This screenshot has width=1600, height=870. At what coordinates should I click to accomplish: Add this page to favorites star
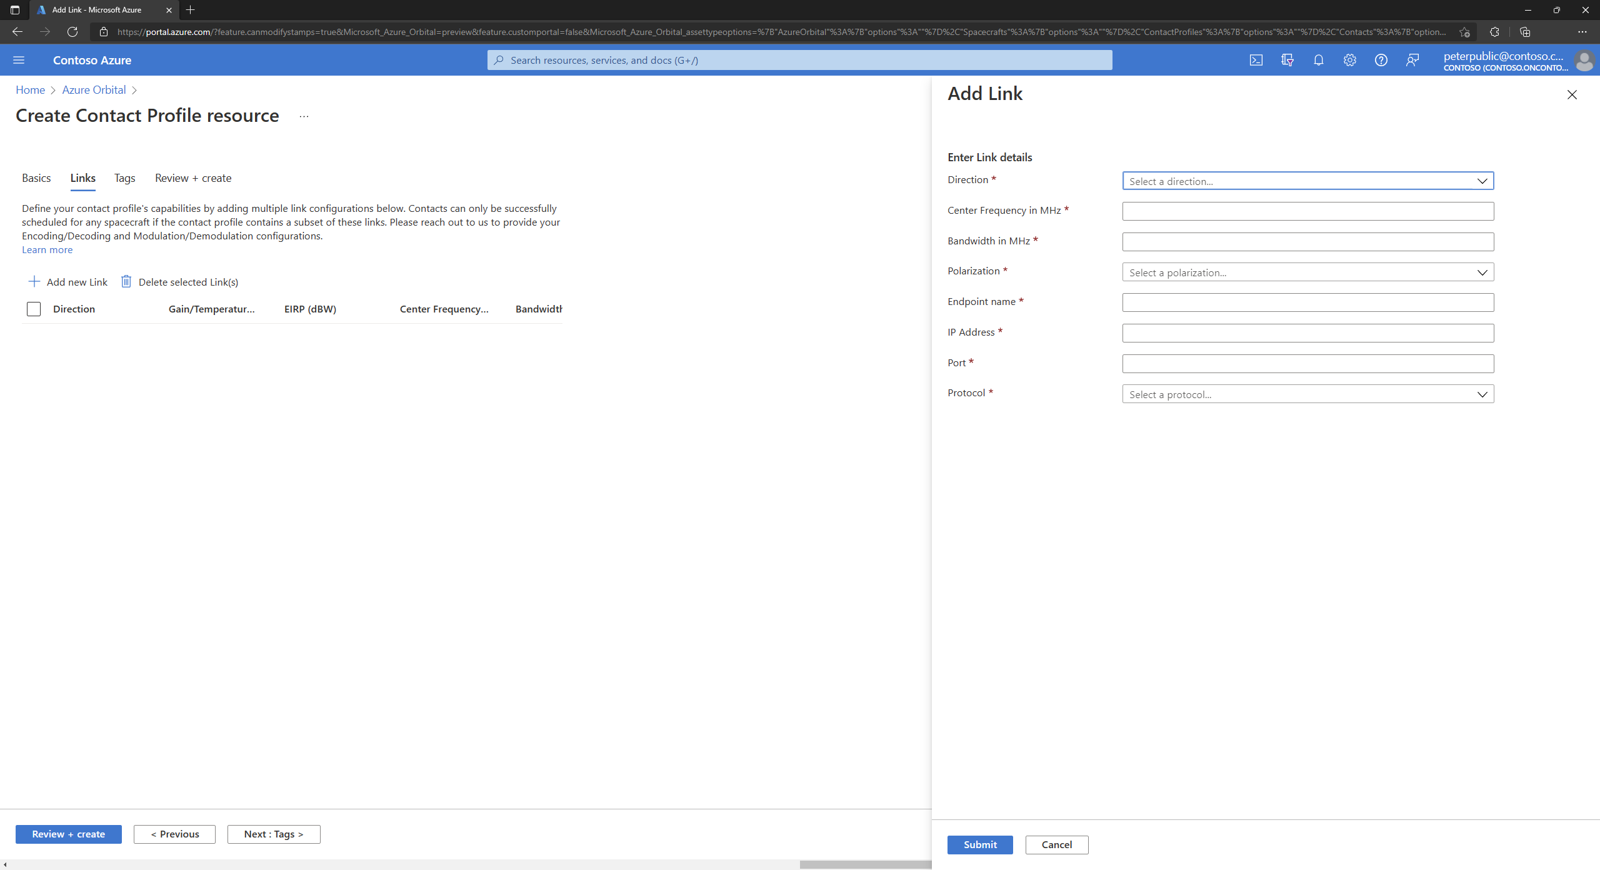(x=1464, y=32)
